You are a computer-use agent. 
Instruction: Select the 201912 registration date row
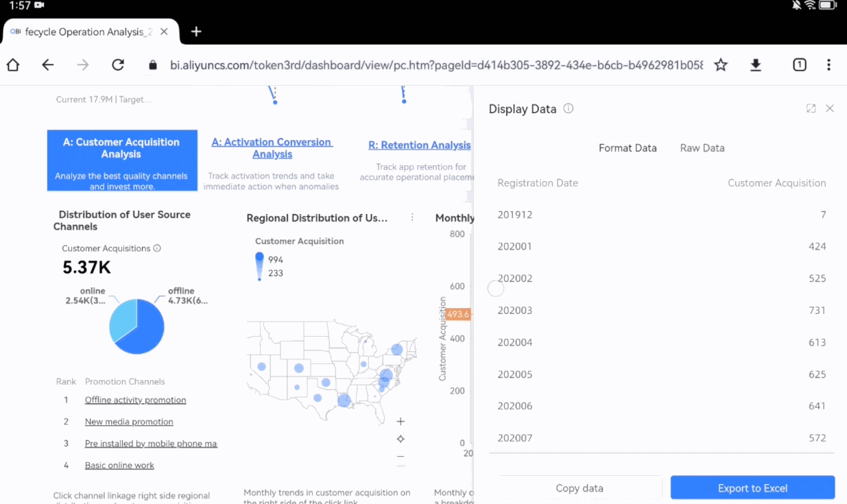pyautogui.click(x=662, y=215)
